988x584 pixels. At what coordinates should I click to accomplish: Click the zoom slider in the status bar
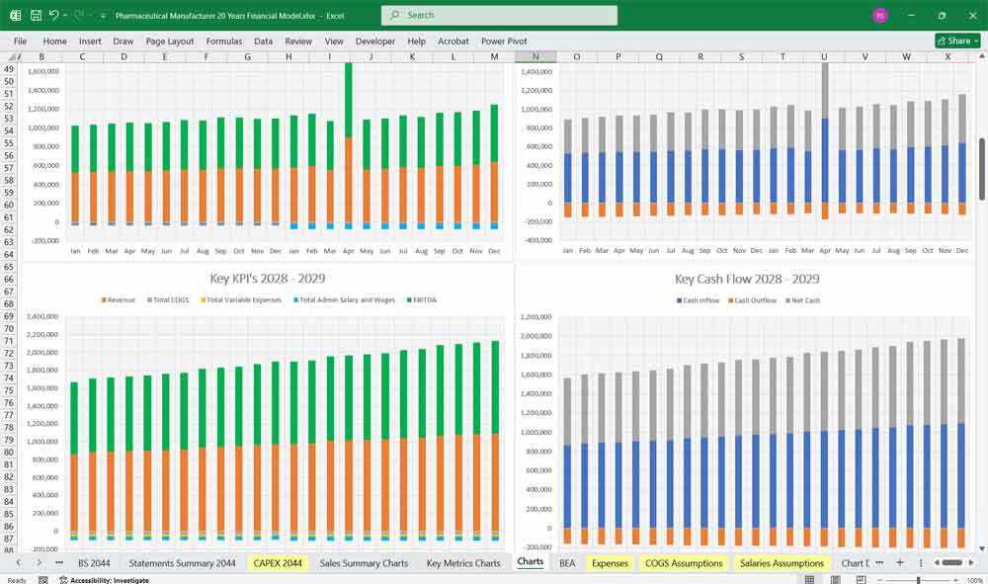click(x=919, y=580)
